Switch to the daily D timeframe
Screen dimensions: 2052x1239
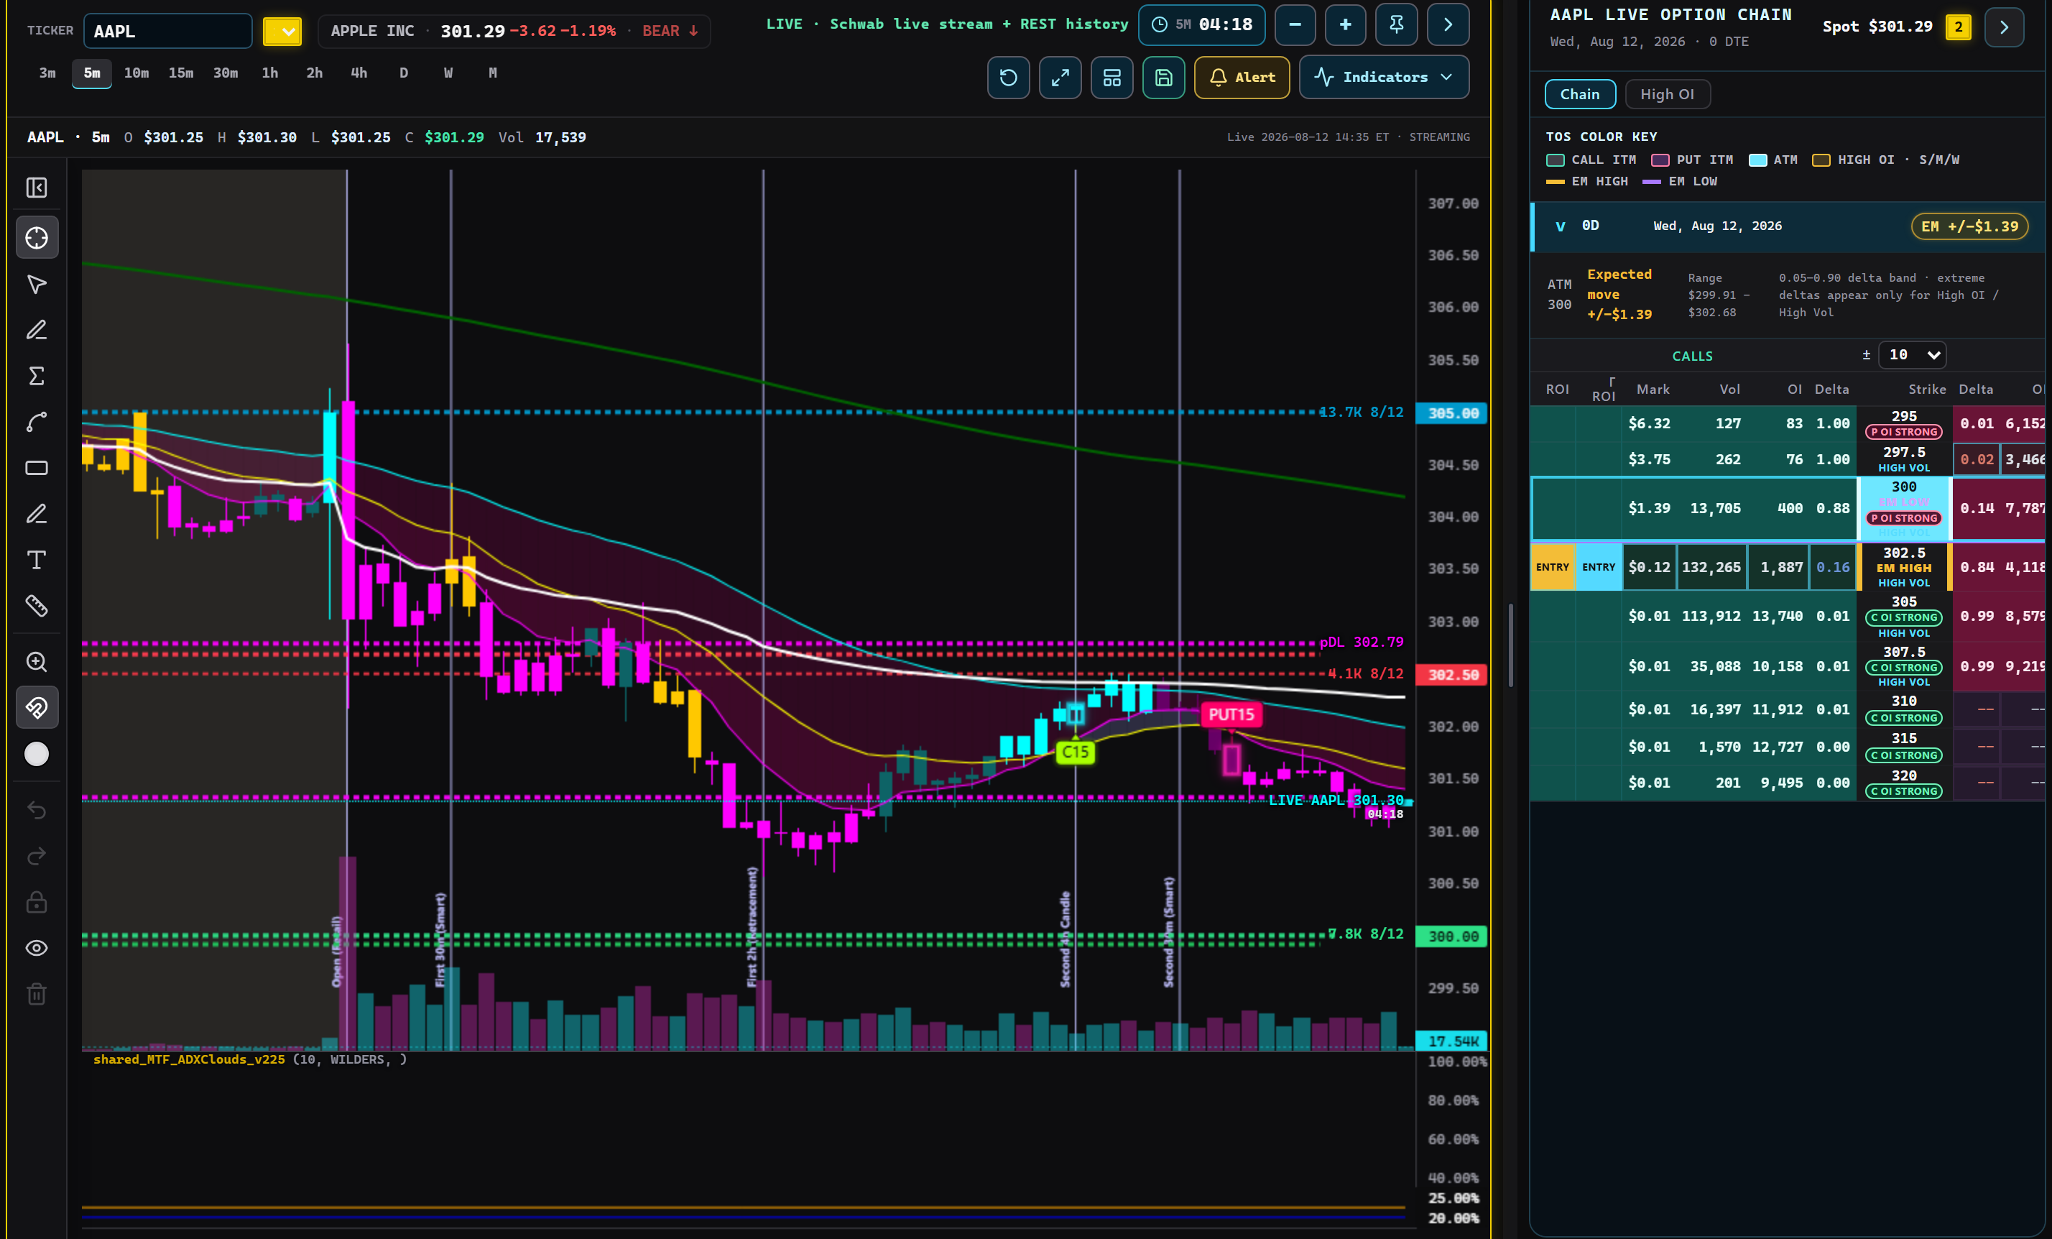tap(404, 73)
